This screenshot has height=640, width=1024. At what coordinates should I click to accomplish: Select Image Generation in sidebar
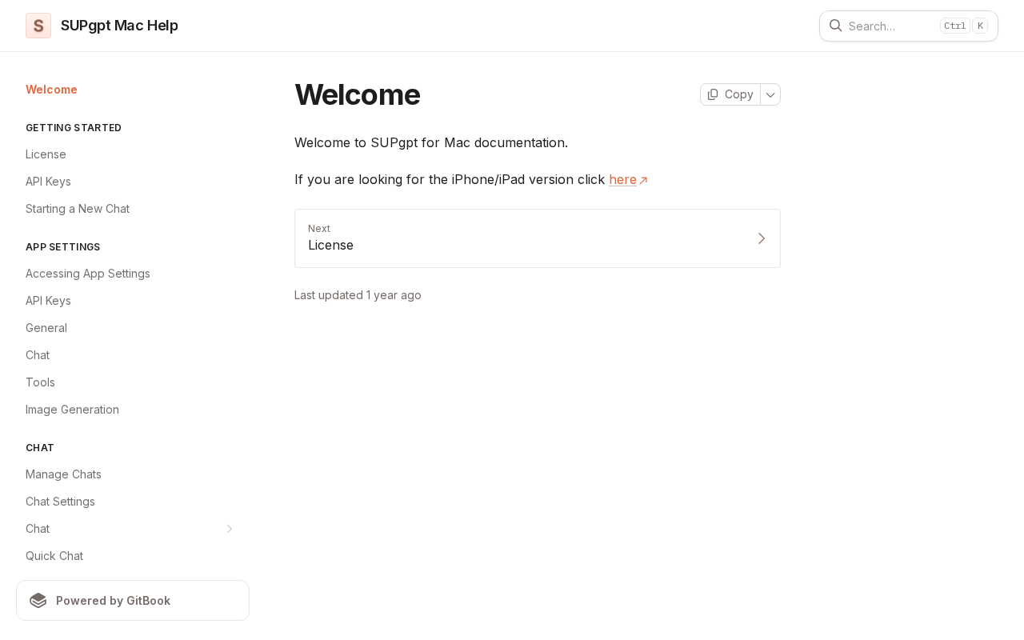pos(72,410)
